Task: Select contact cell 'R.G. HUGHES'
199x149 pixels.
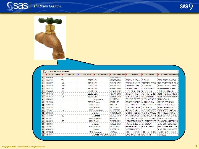Action: click(x=149, y=127)
